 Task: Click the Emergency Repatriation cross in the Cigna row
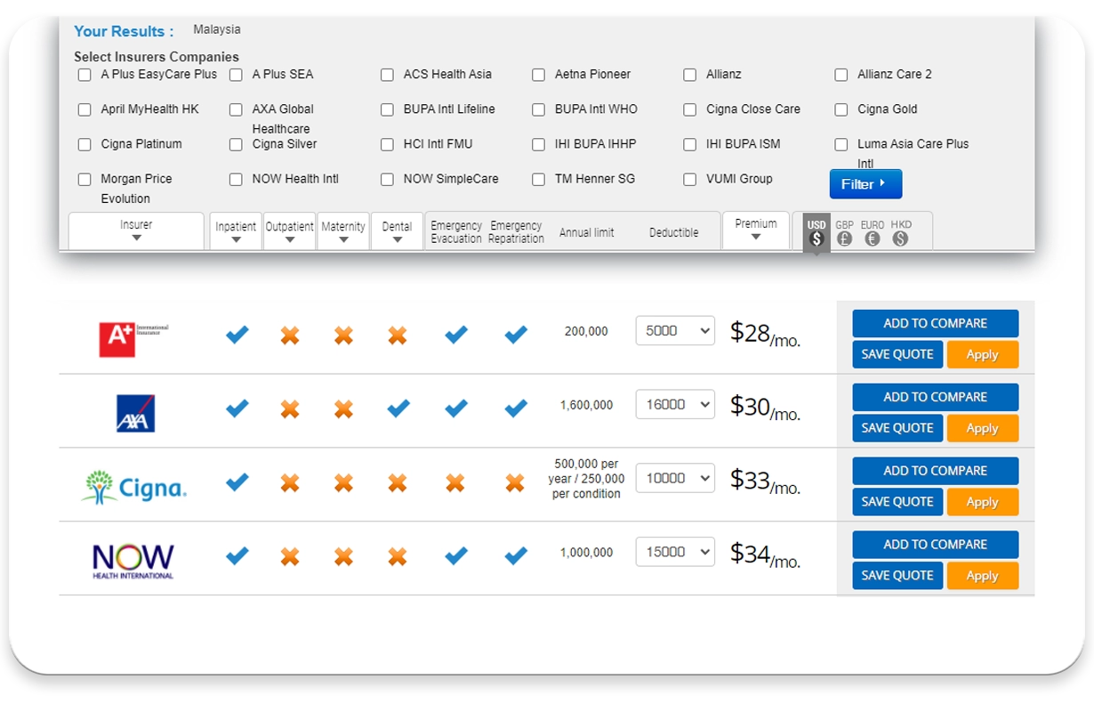[x=515, y=483]
